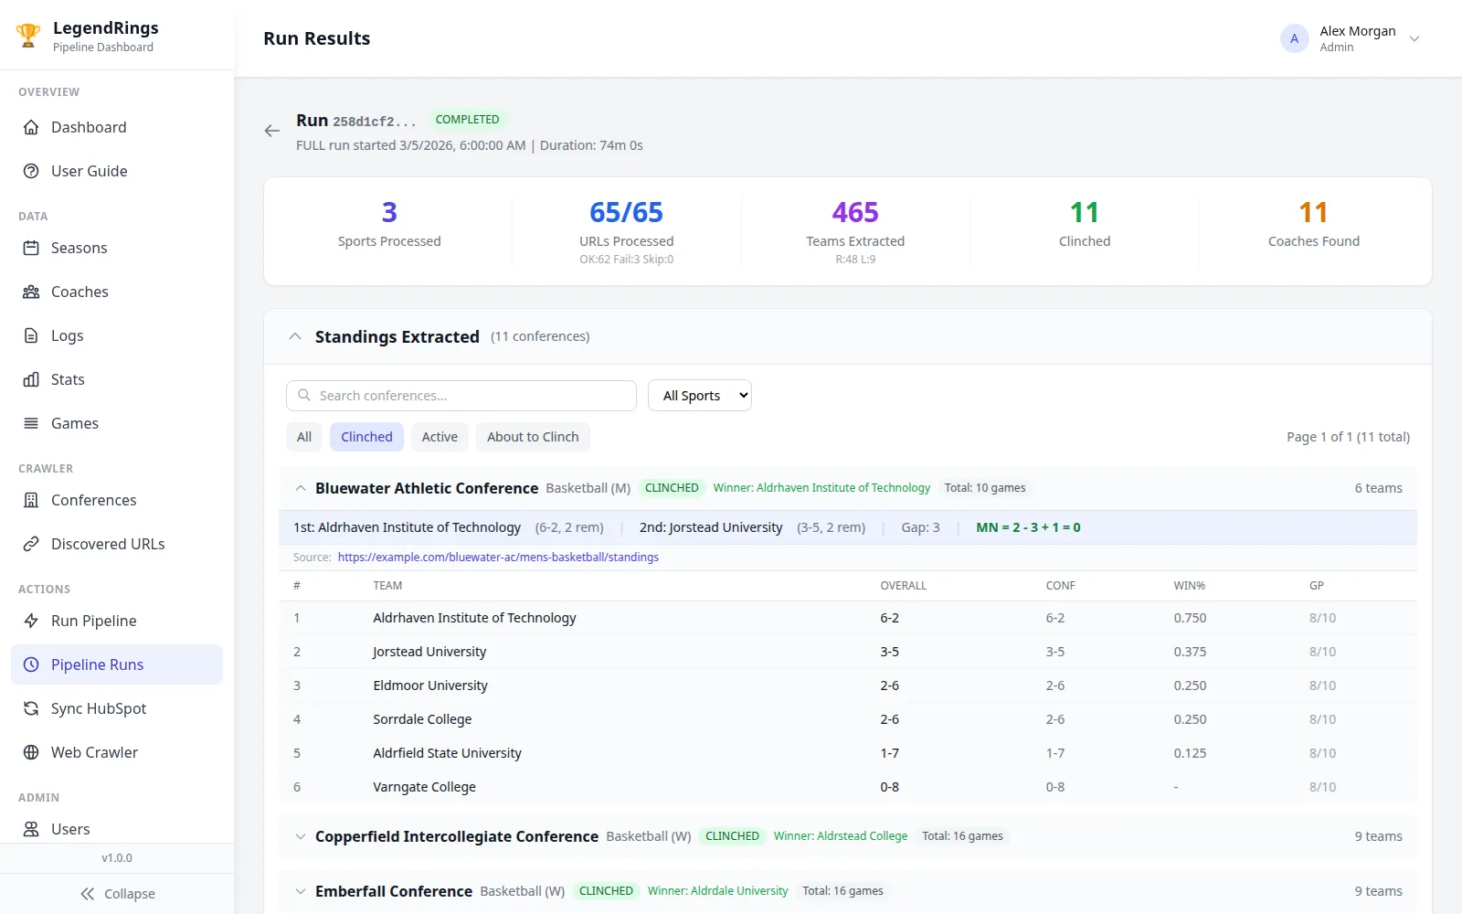Open the All Sports dropdown

pyautogui.click(x=700, y=396)
